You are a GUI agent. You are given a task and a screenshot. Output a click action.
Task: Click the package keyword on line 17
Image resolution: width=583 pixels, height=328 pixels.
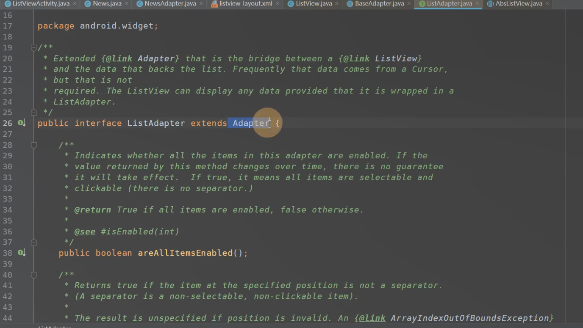click(x=56, y=26)
